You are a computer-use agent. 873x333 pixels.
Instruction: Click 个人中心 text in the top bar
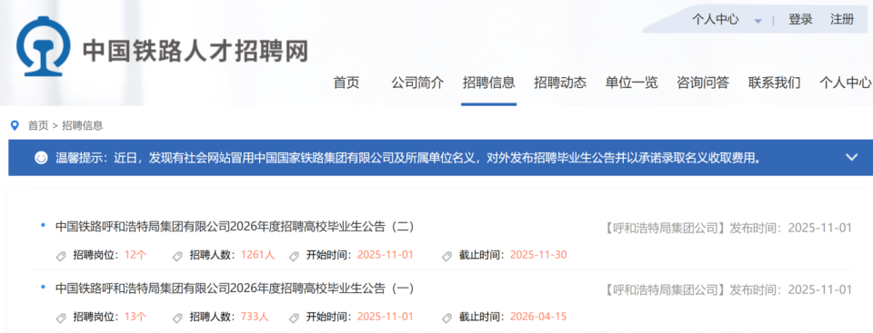[716, 19]
